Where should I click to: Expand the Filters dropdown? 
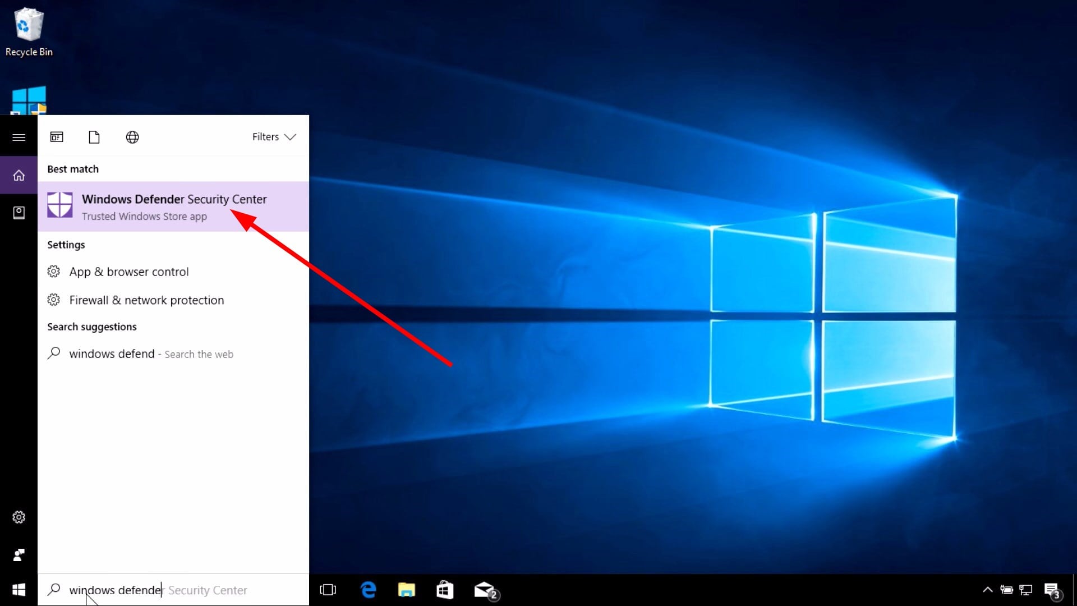point(274,137)
